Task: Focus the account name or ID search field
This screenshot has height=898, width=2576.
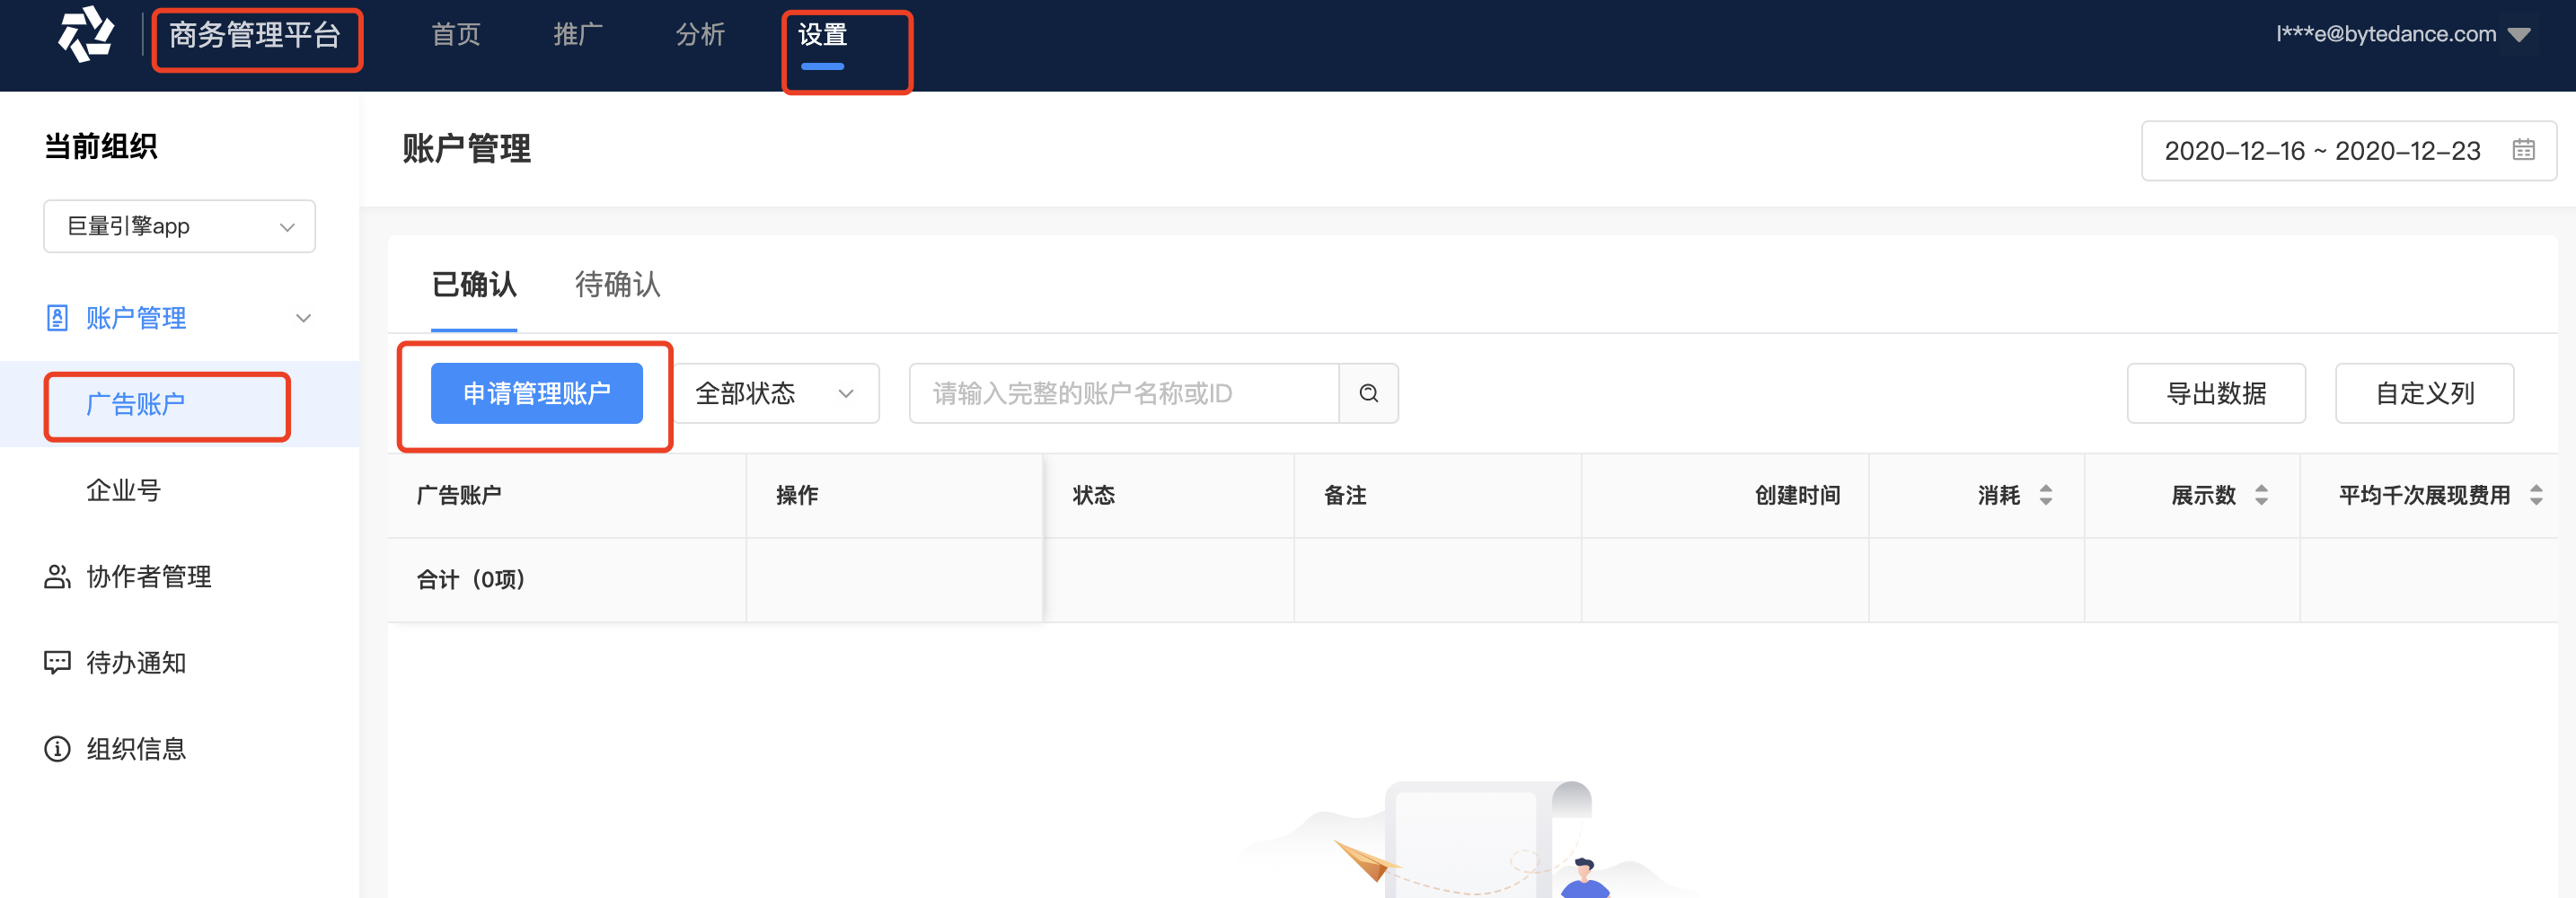Action: coord(1124,394)
